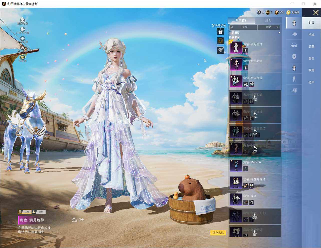Image resolution: width=321 pixels, height=248 pixels.
Task: Click the 快捷换装 help question-mark icon
Action: (213, 25)
